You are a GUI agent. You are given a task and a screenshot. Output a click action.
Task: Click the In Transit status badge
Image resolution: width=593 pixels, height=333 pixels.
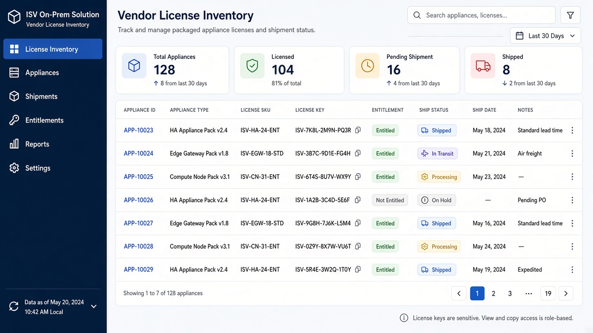click(437, 154)
